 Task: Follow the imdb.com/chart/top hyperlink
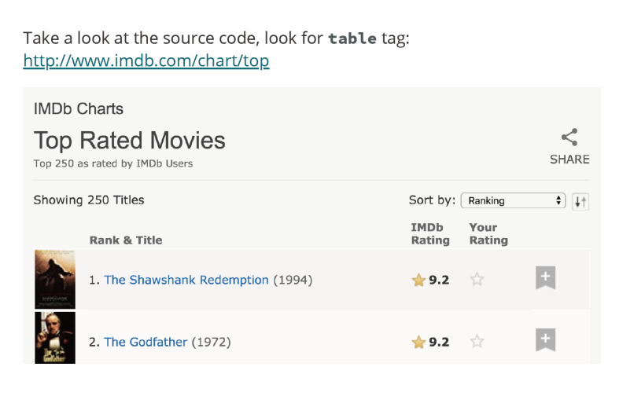(x=146, y=60)
